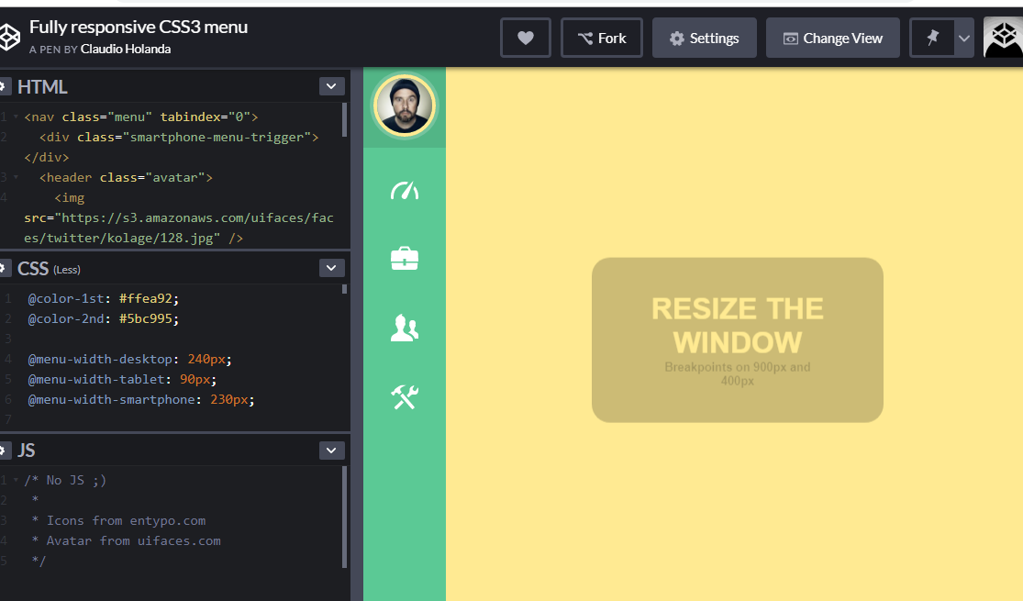Click the briefcase menu icon
The image size is (1023, 601).
pos(405,259)
